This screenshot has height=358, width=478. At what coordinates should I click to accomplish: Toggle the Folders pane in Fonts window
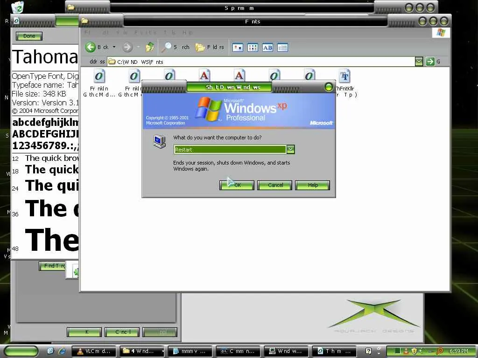point(210,47)
